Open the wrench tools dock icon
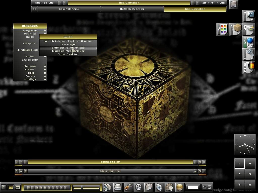 128,187
